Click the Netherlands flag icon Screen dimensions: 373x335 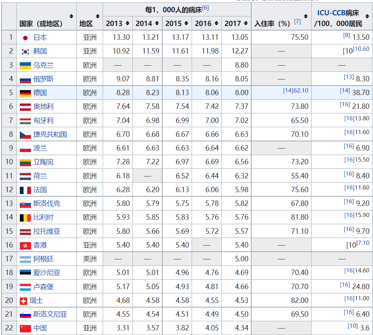[x=25, y=176]
